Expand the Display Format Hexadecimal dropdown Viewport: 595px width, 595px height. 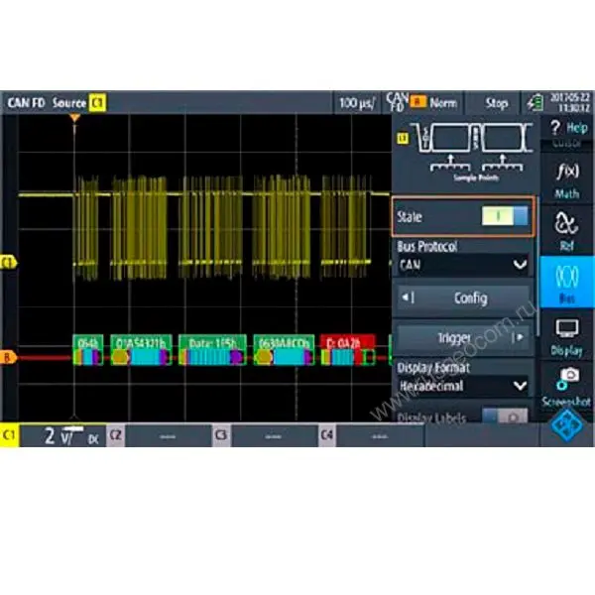[x=462, y=384]
